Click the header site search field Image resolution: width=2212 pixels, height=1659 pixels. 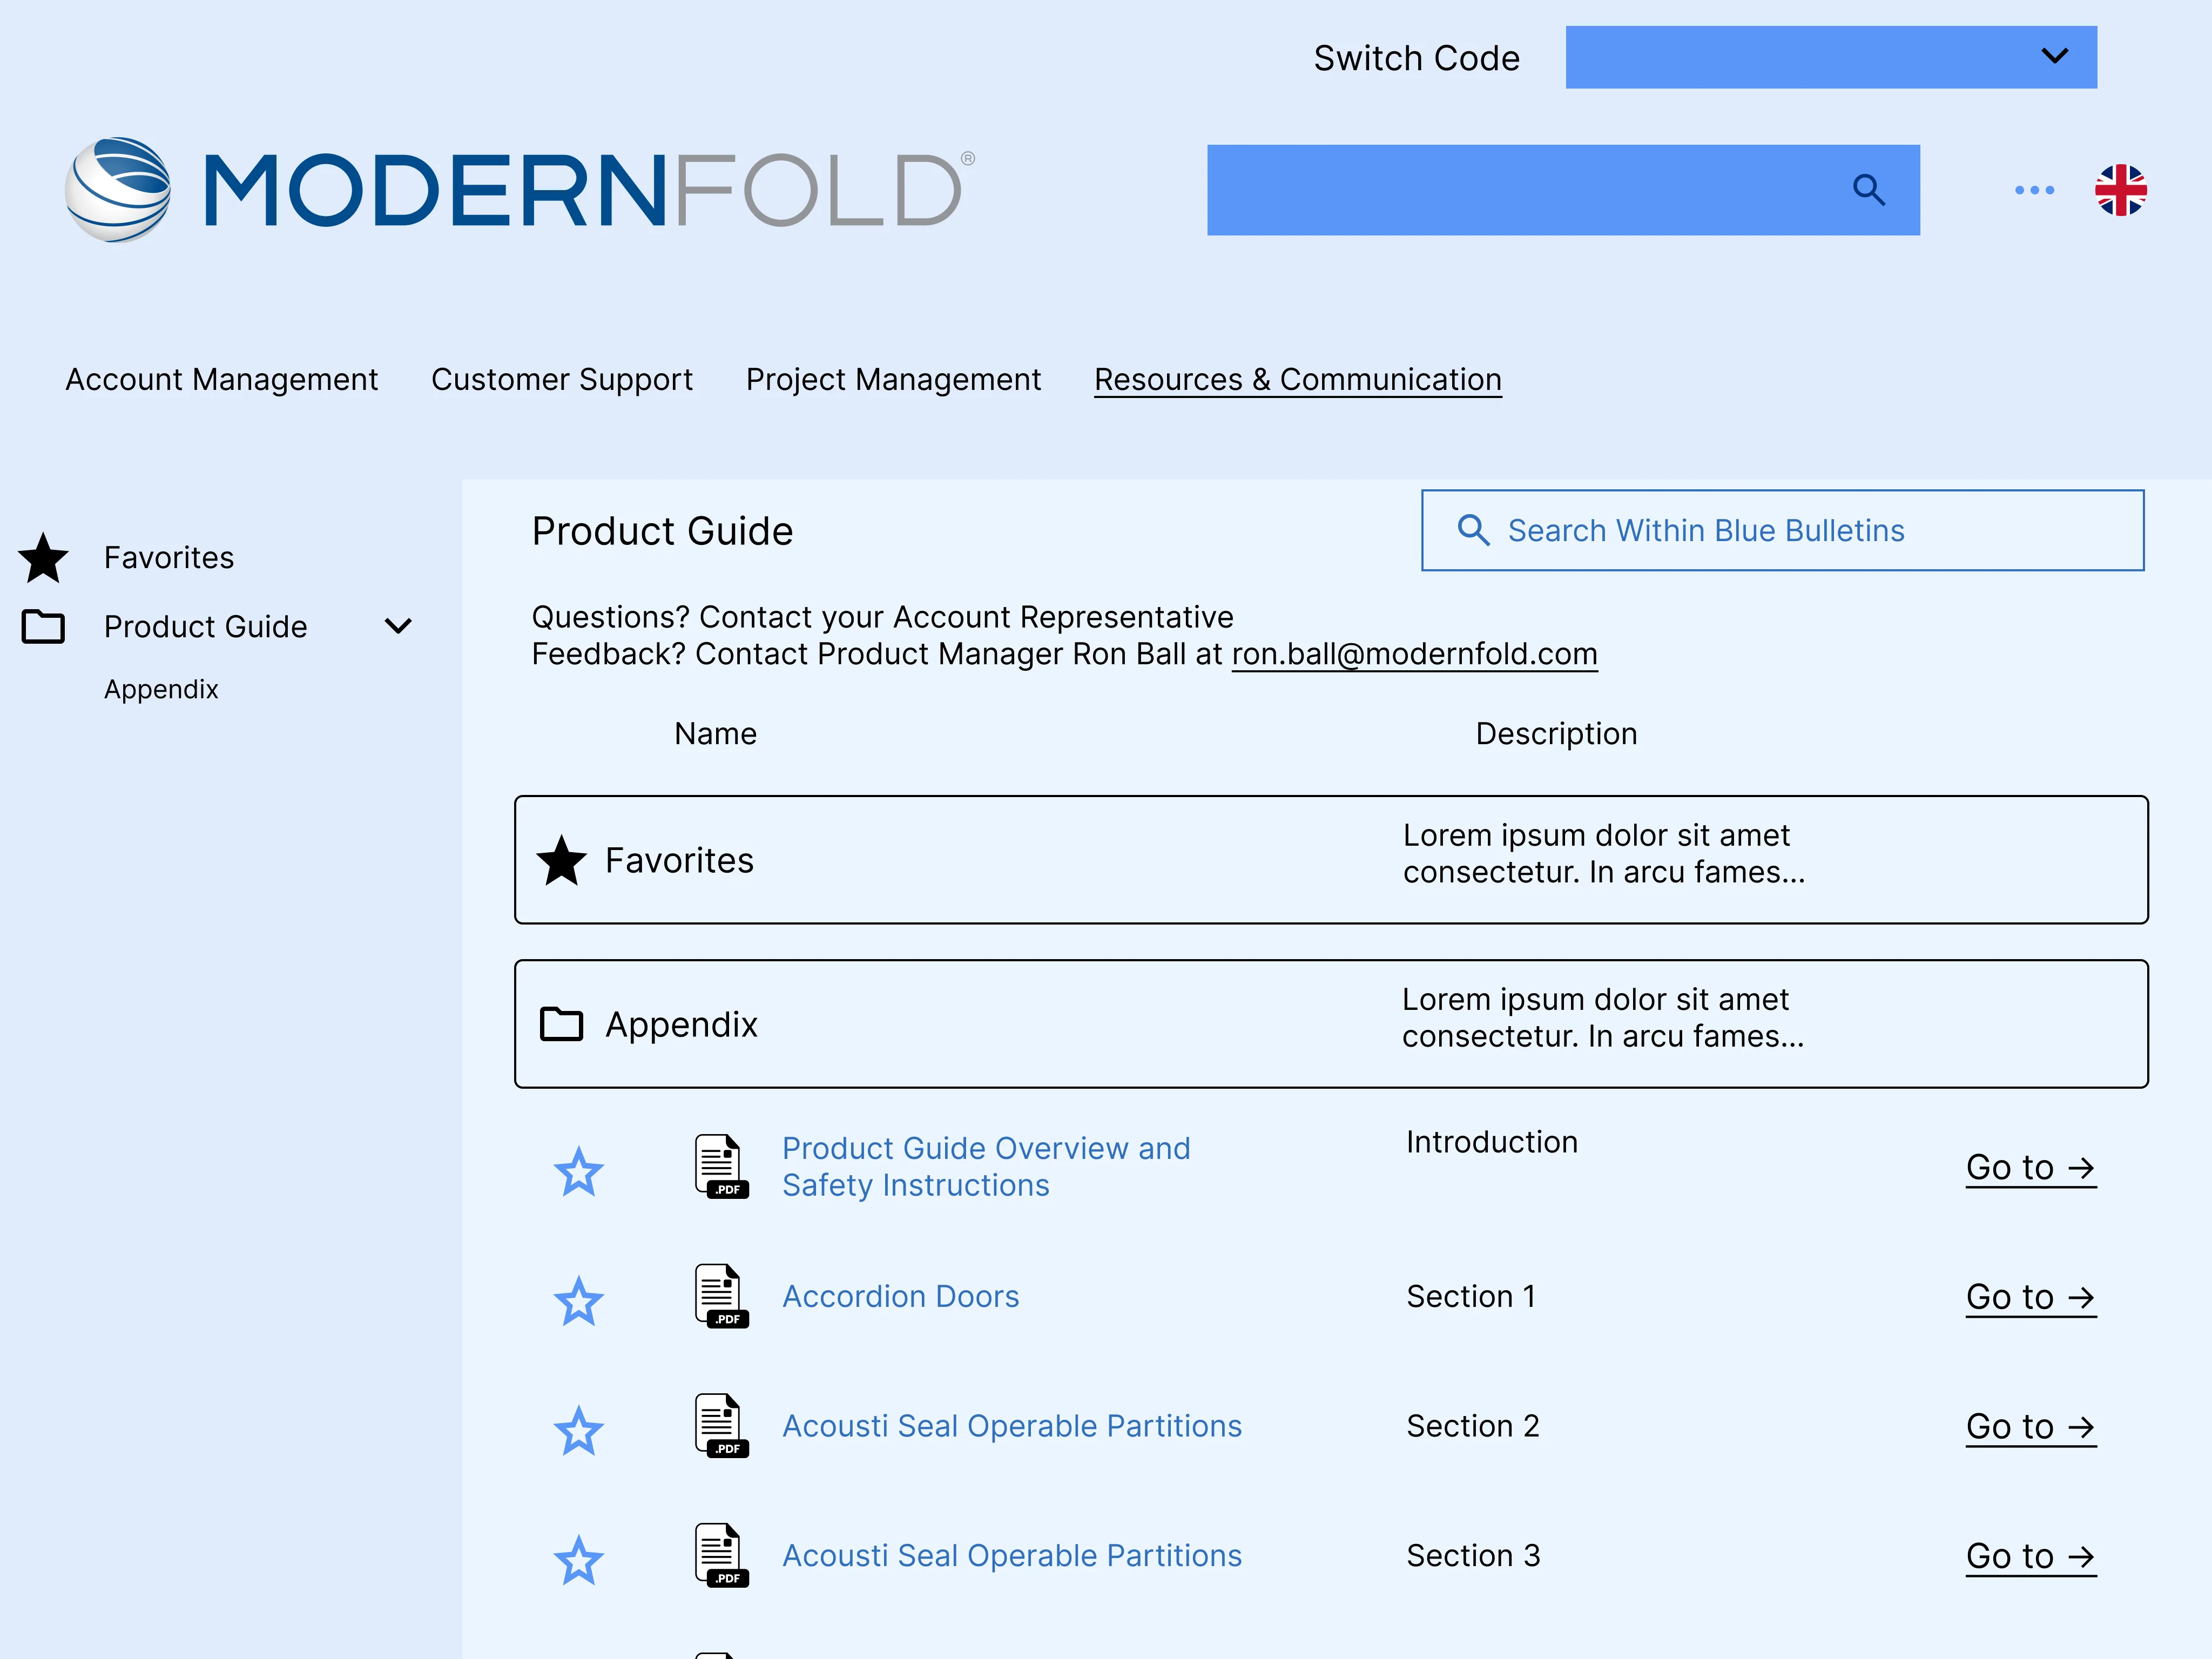1563,190
